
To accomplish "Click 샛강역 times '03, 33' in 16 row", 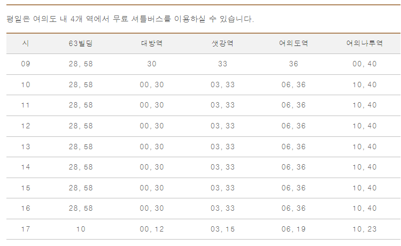I will 222,209.
